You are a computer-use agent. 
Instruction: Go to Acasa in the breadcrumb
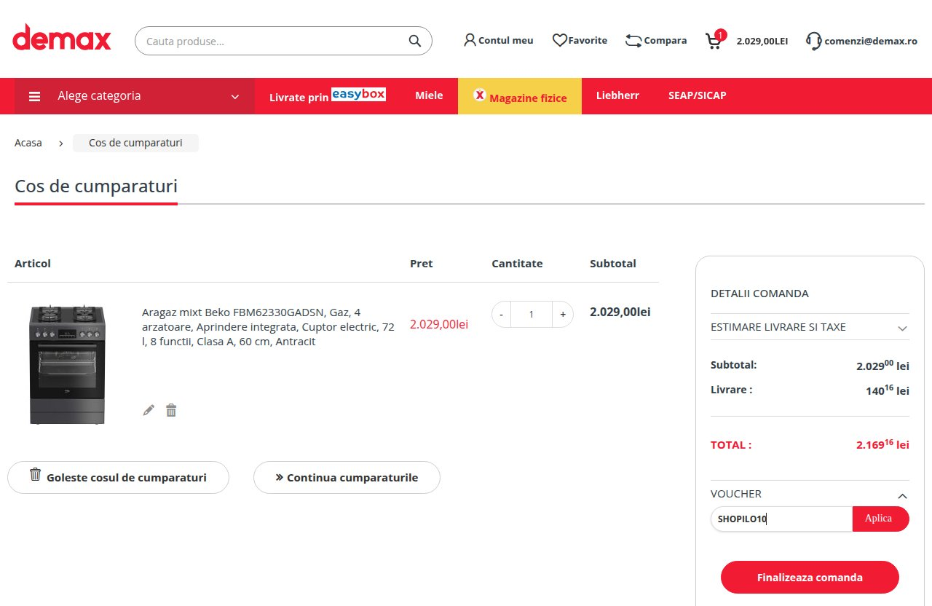(28, 143)
